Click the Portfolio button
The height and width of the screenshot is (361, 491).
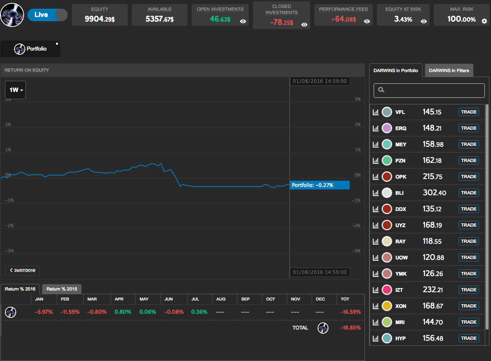[30, 49]
